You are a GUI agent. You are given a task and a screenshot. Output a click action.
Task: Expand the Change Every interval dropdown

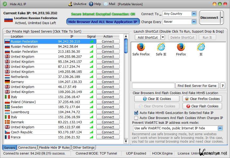tap(194, 22)
